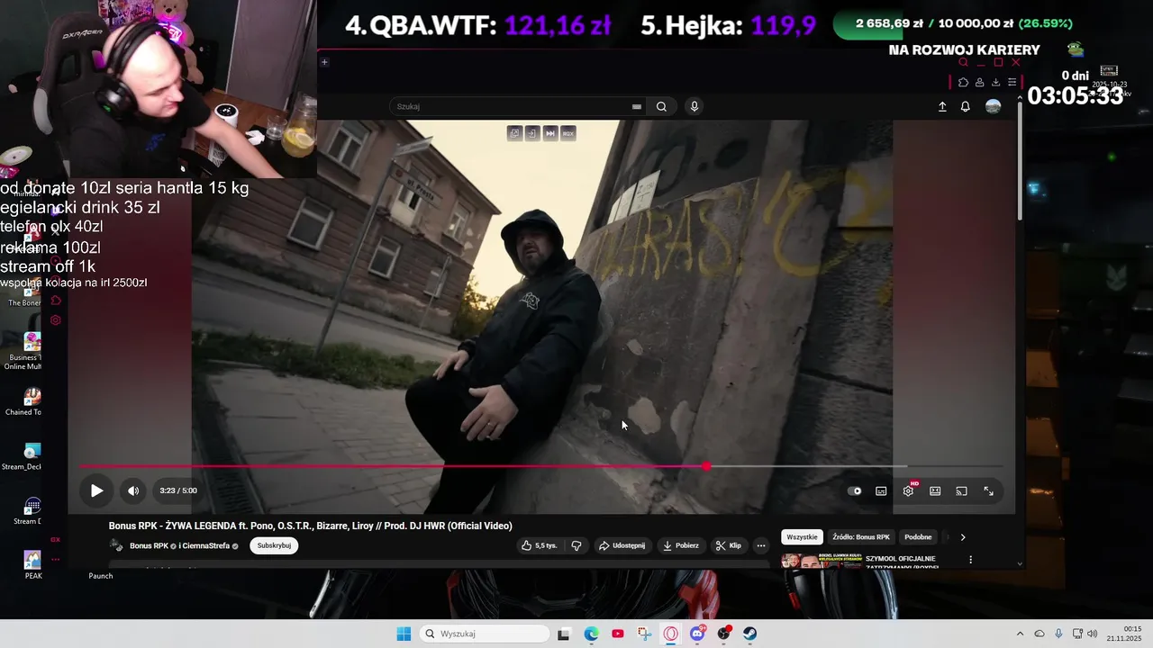The height and width of the screenshot is (648, 1153).
Task: Open Discord from the taskbar
Action: click(x=697, y=634)
